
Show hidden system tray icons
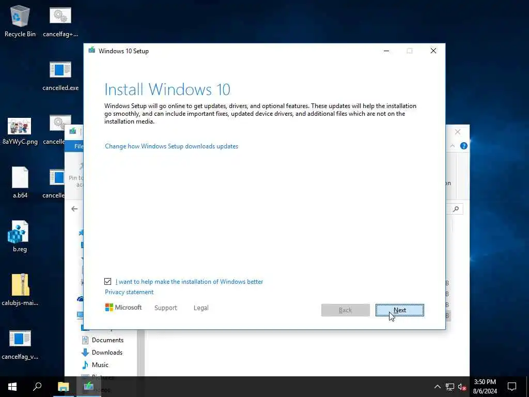pos(437,387)
